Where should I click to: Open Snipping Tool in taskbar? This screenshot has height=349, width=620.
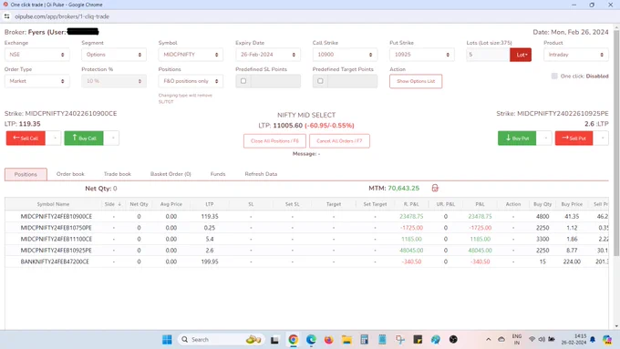[399, 340]
